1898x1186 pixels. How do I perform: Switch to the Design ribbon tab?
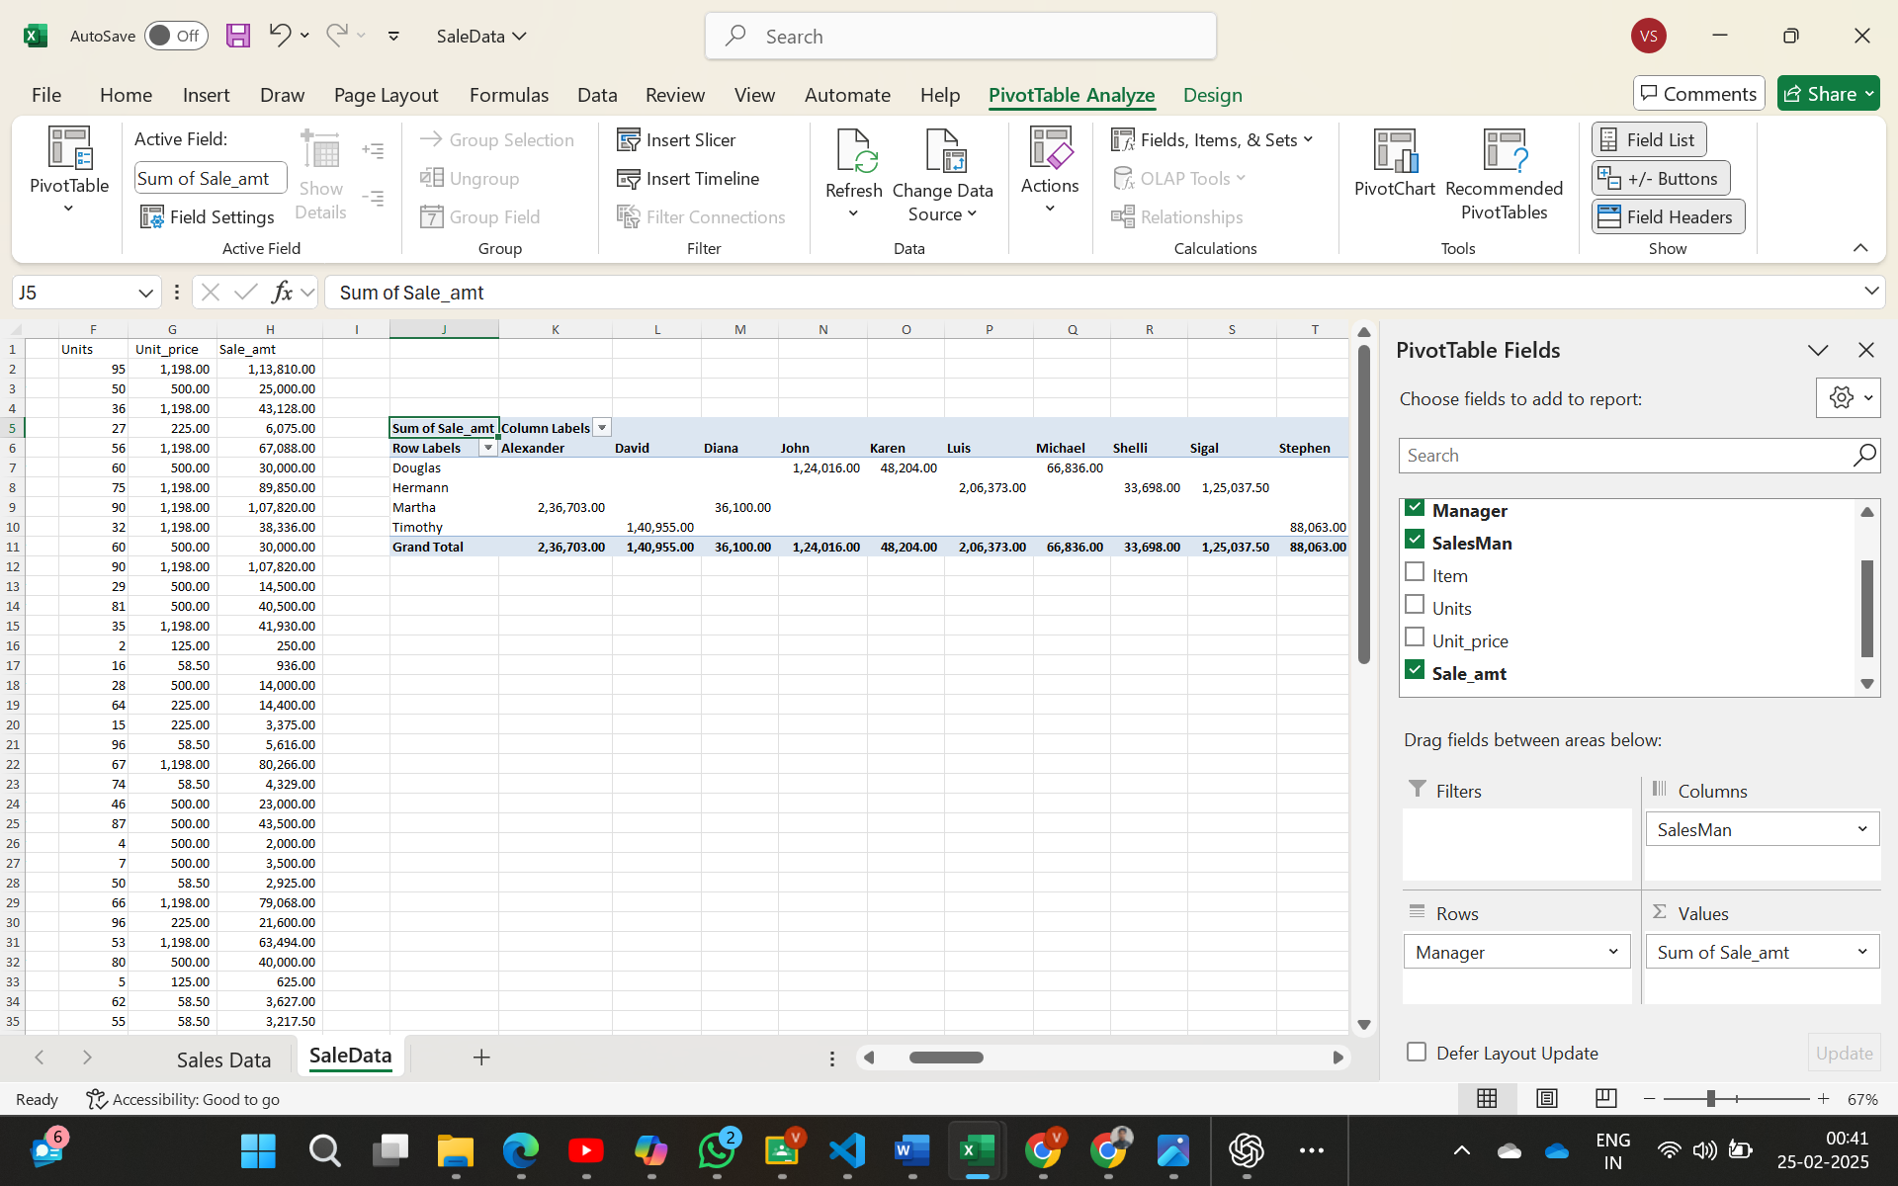click(x=1212, y=95)
